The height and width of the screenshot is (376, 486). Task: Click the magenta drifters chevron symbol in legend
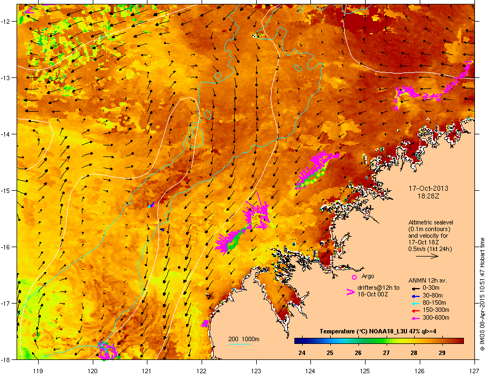click(x=350, y=292)
